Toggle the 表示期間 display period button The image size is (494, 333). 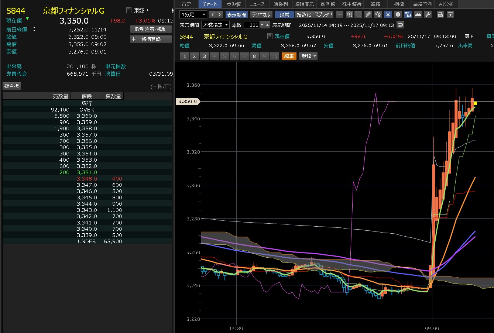click(x=236, y=14)
